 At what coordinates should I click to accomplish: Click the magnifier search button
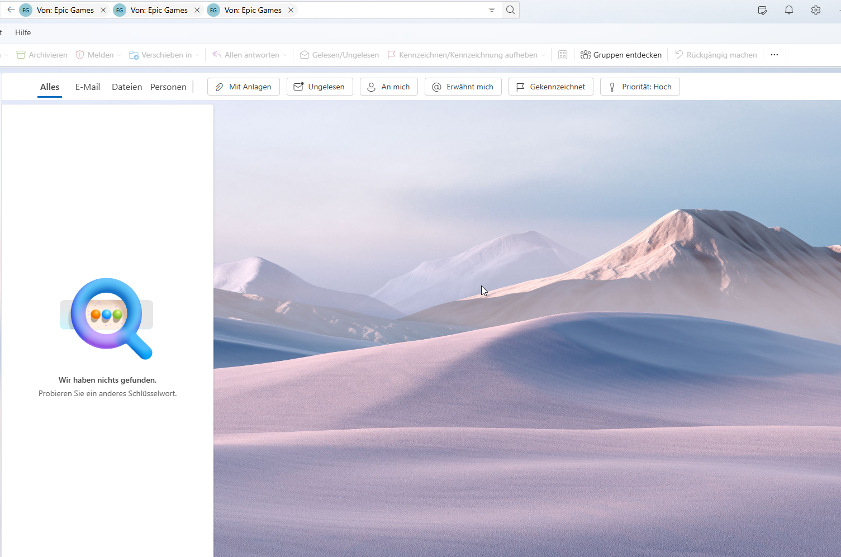point(510,10)
